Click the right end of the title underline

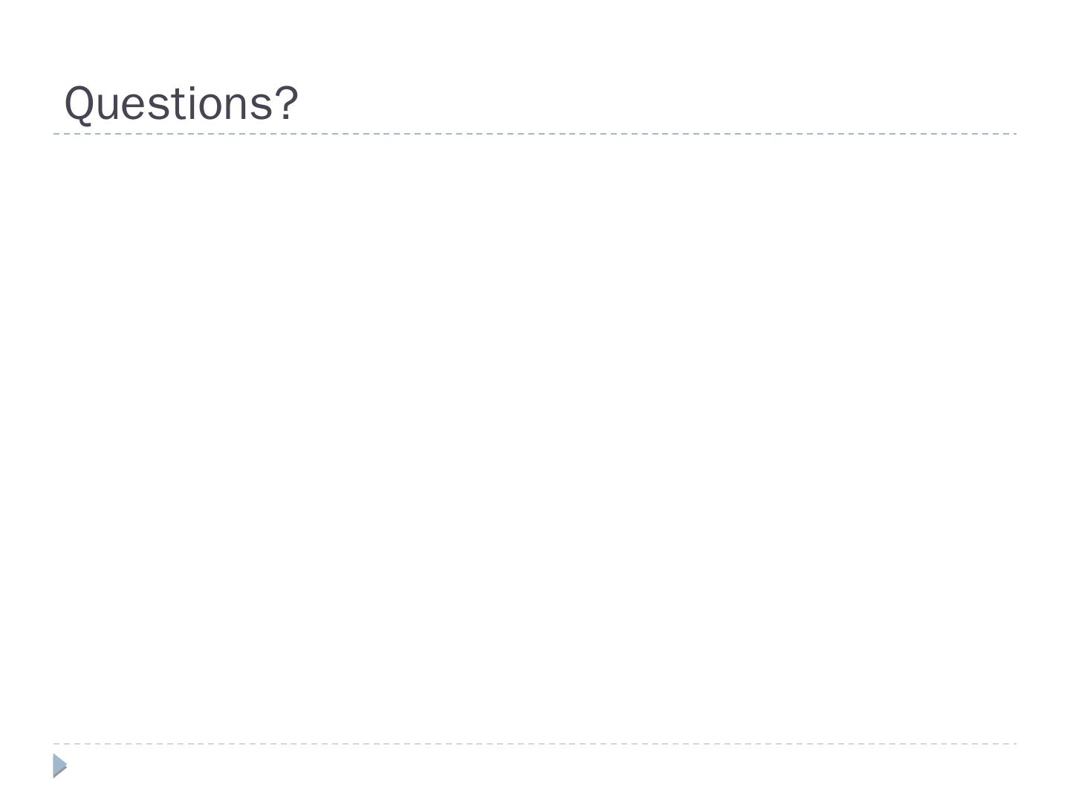[1014, 134]
